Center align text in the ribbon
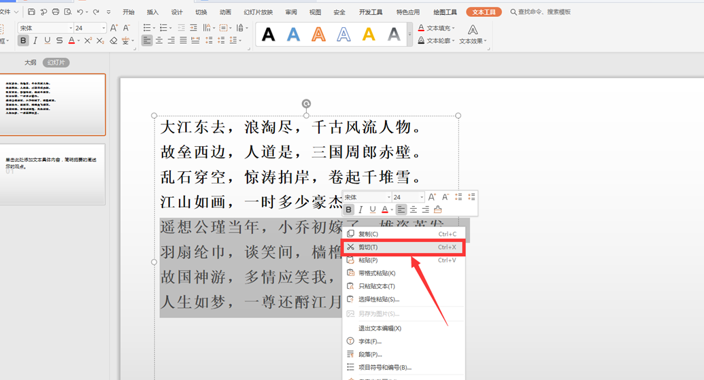704x380 pixels. click(x=159, y=41)
